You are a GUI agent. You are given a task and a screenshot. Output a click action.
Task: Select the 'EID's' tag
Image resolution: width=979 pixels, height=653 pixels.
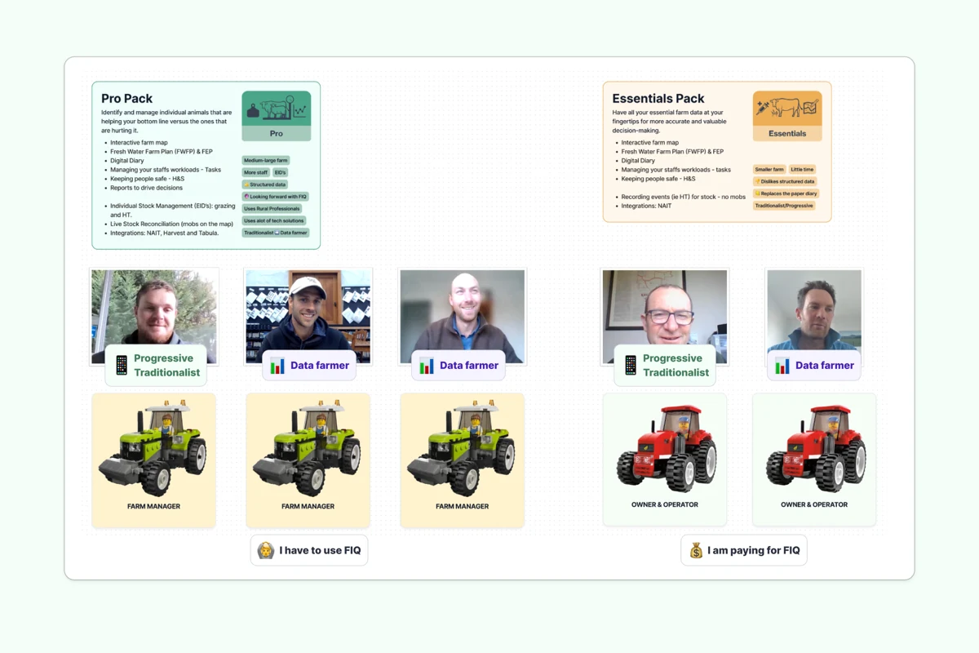click(x=280, y=173)
